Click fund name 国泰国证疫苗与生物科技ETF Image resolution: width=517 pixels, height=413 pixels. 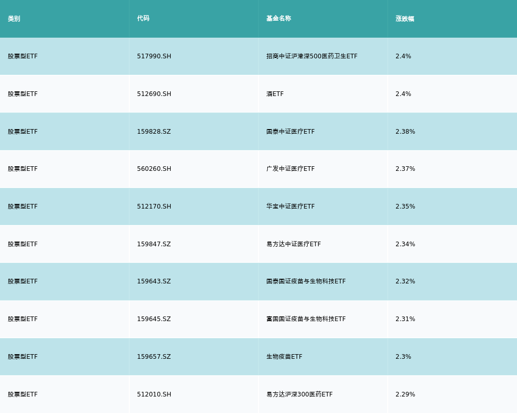click(306, 281)
